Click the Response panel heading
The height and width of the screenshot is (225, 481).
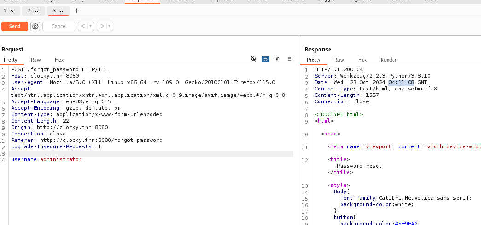(318, 50)
